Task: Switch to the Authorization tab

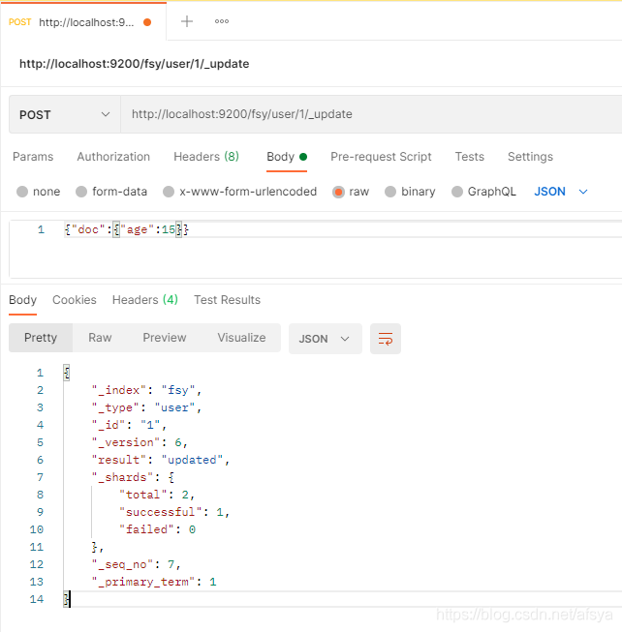Action: 113,157
